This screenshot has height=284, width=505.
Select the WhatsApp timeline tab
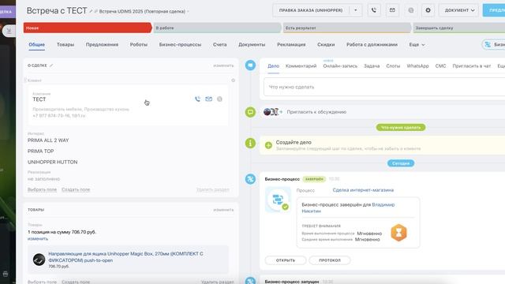pyautogui.click(x=417, y=66)
